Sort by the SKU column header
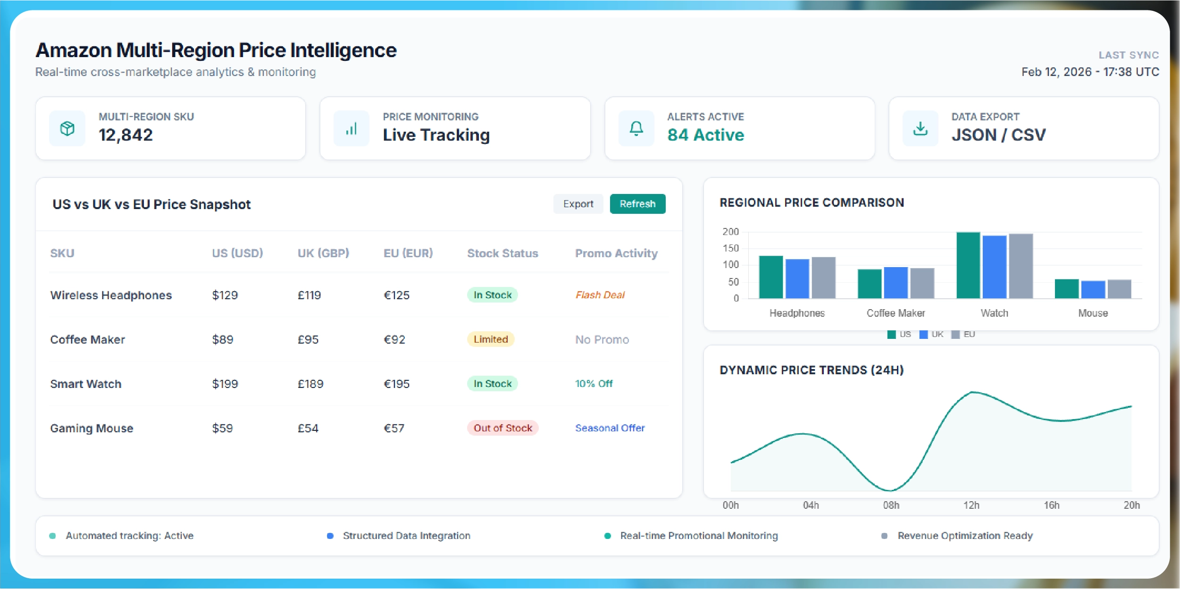 coord(62,253)
